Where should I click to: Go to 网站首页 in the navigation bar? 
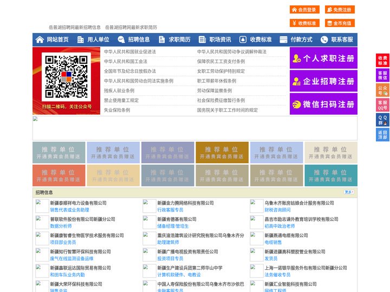click(58, 39)
